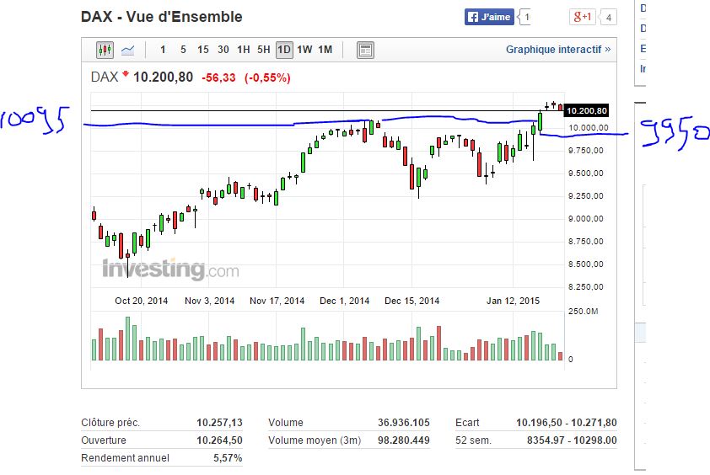Click the current price label 10.200,80
The image size is (710, 475).
pos(588,110)
